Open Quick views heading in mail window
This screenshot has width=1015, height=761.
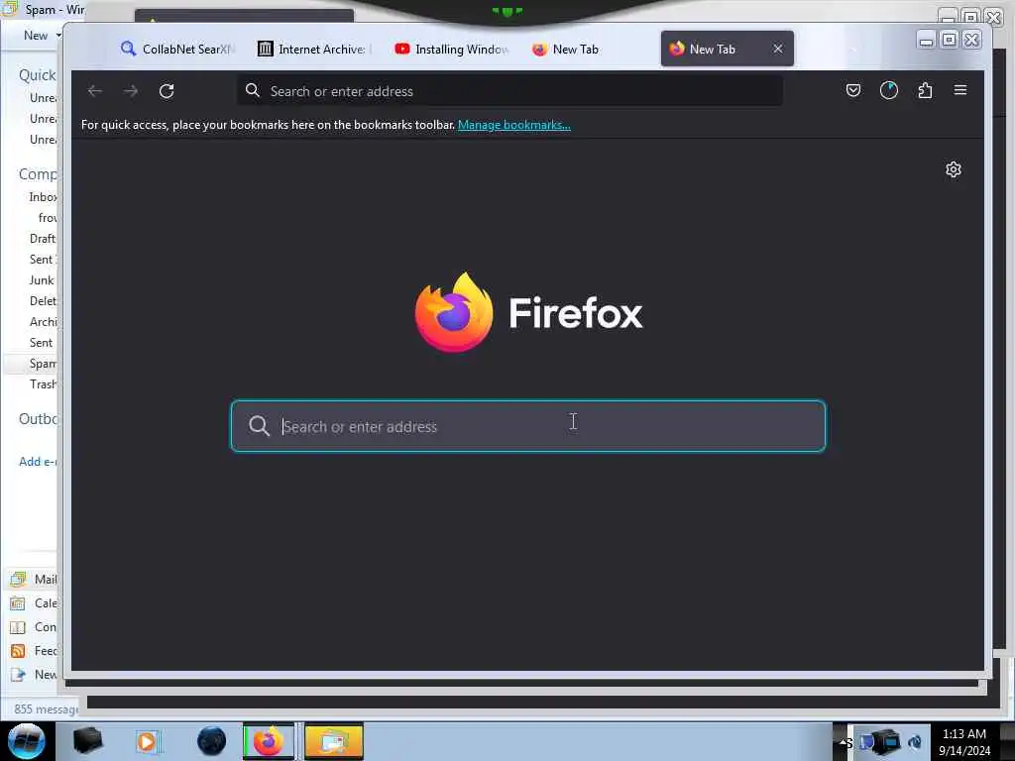[x=38, y=75]
